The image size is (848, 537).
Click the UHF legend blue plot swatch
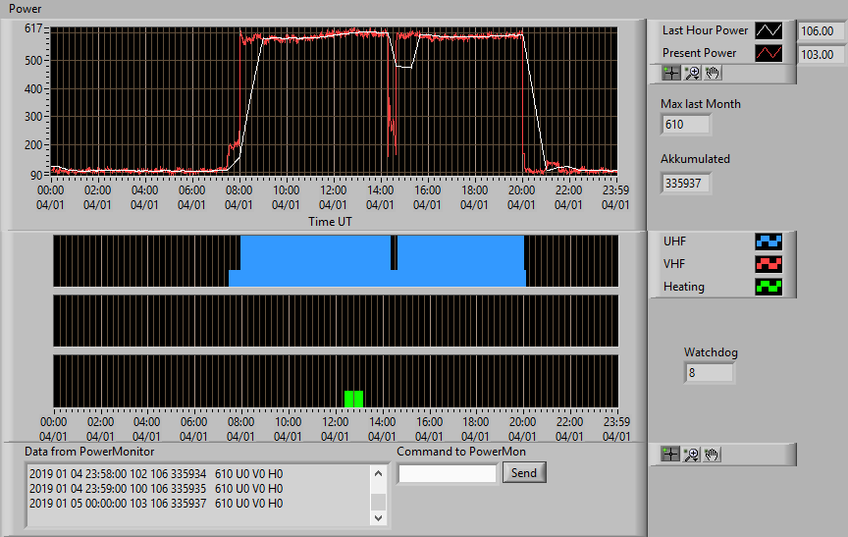pos(768,242)
